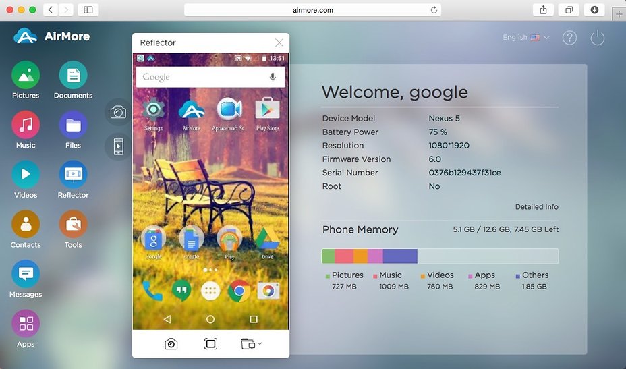Tap Drive app on mirrored phone
This screenshot has width=626, height=369.
point(268,243)
